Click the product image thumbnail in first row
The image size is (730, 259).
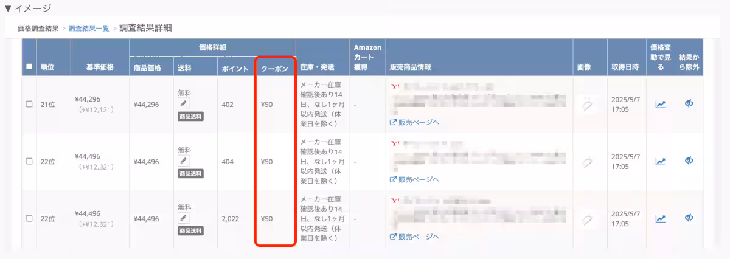pyautogui.click(x=588, y=105)
